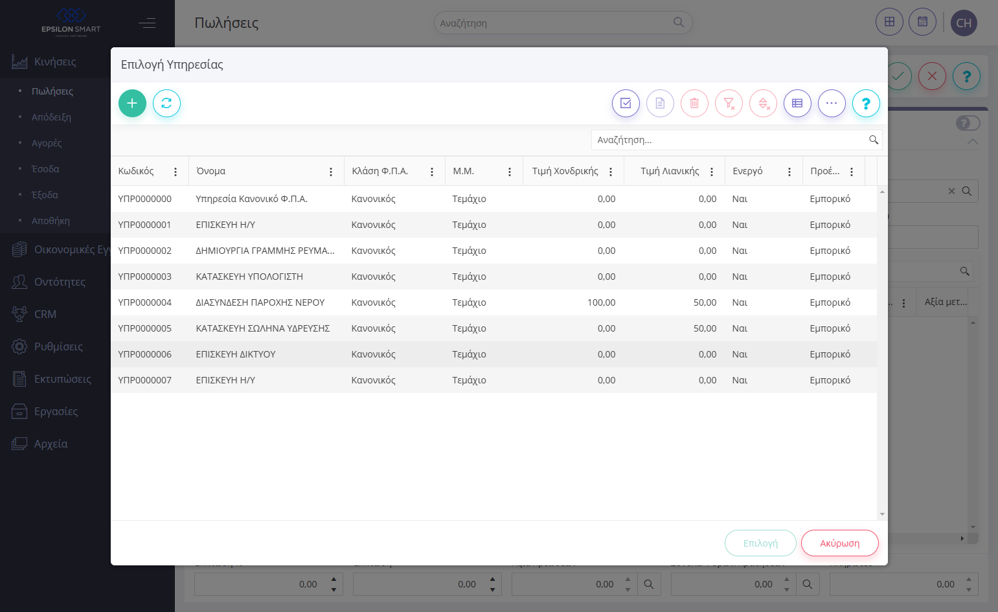Open the Τιμή Χονδρικής column menu
The image size is (998, 612).
pos(611,172)
